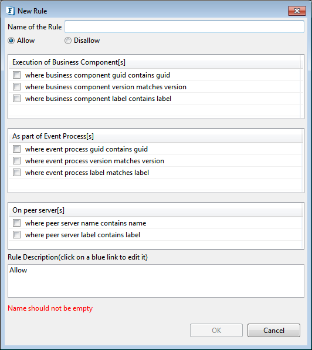Tick event process label matches label
312x350 pixels.
[16, 173]
